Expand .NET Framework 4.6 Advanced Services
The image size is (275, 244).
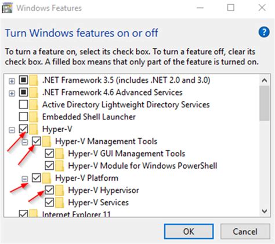coord(12,93)
